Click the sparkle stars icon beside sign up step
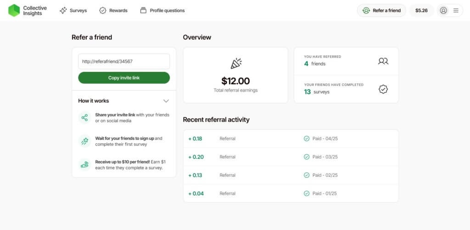 [x=84, y=141]
